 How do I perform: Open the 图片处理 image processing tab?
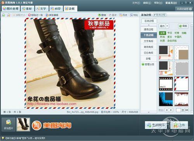11,9
